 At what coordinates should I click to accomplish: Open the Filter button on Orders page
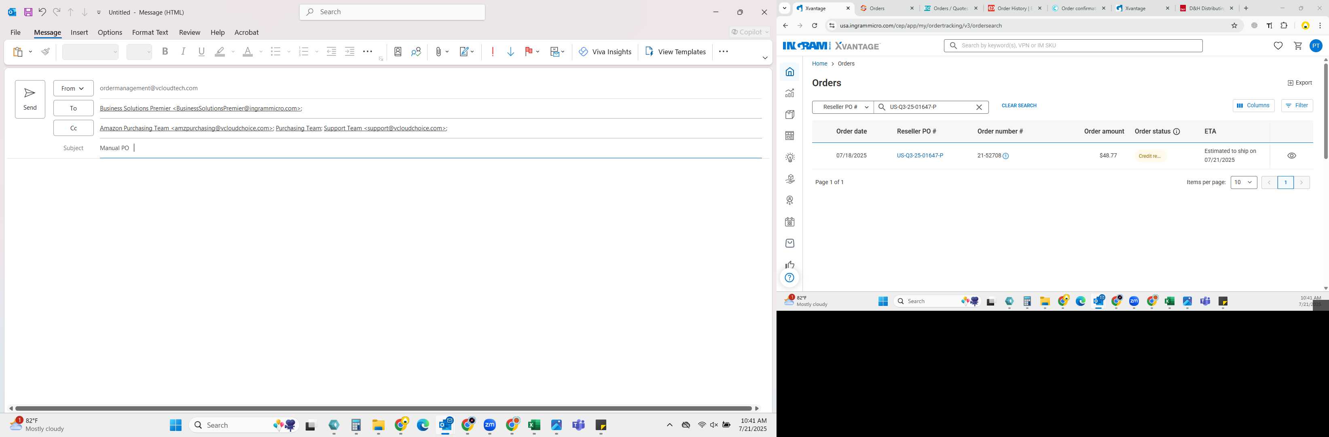pos(1297,106)
